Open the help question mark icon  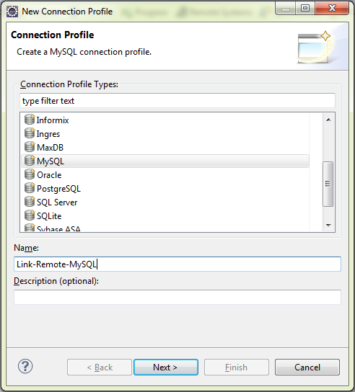click(x=25, y=367)
